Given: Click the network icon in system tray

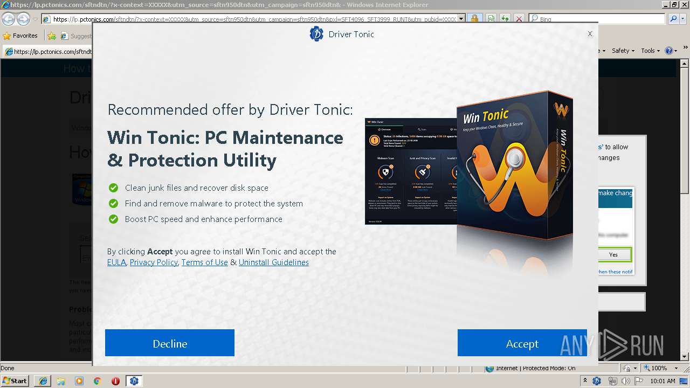Looking at the screenshot, I should click(612, 381).
